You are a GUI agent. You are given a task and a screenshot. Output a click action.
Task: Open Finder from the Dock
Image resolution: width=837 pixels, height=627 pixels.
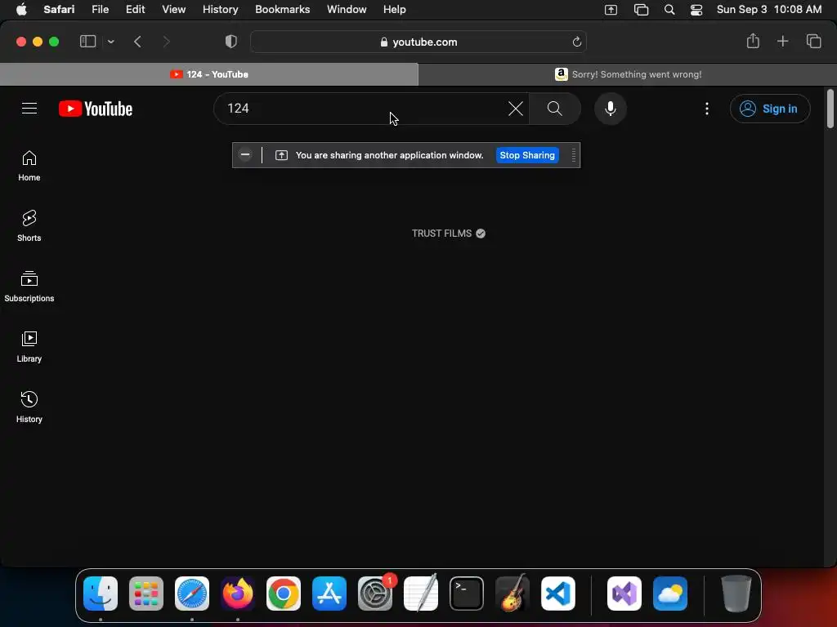pos(101,594)
